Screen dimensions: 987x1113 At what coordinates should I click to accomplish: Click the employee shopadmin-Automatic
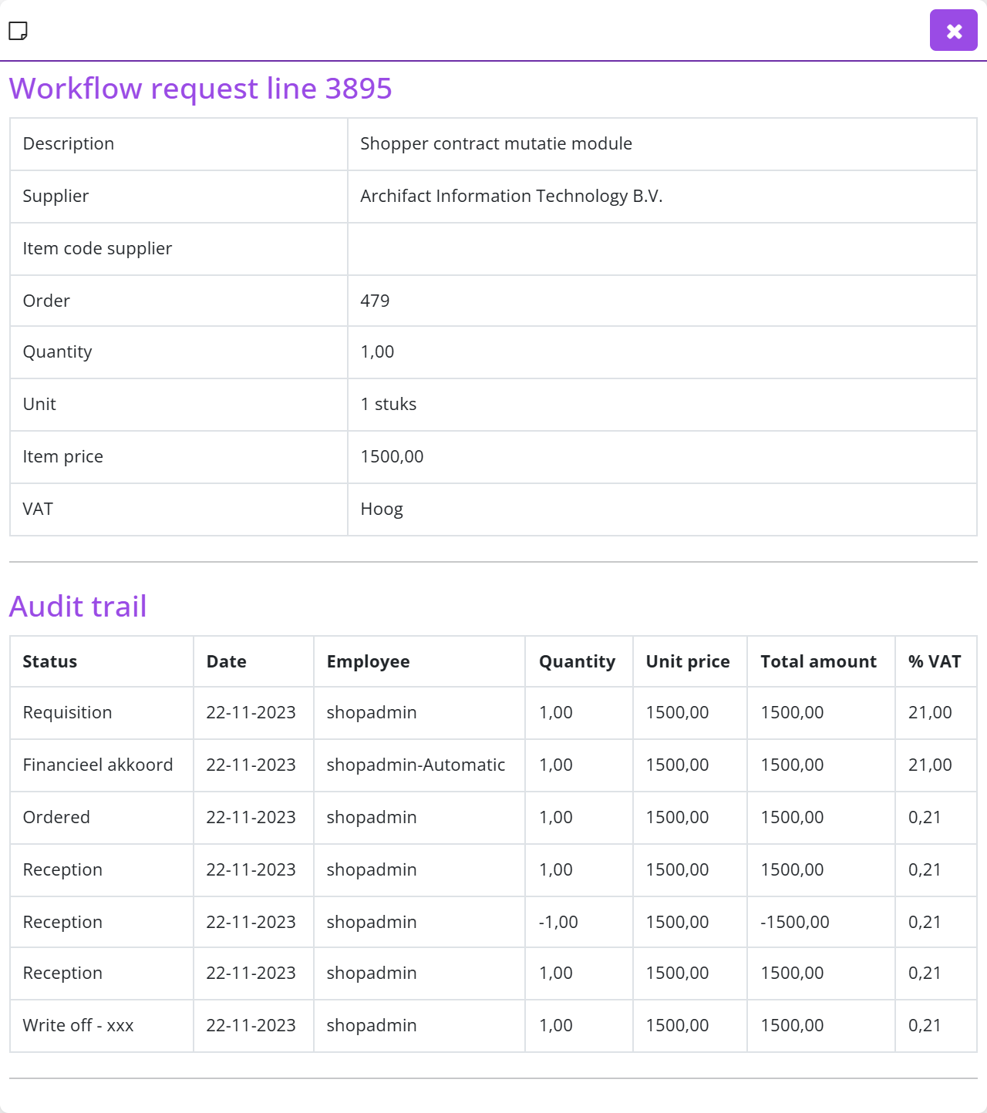[x=416, y=765]
